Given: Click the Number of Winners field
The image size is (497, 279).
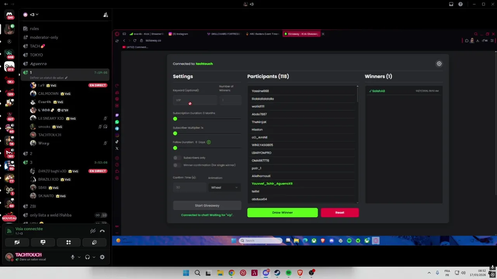Looking at the screenshot, I should (230, 100).
